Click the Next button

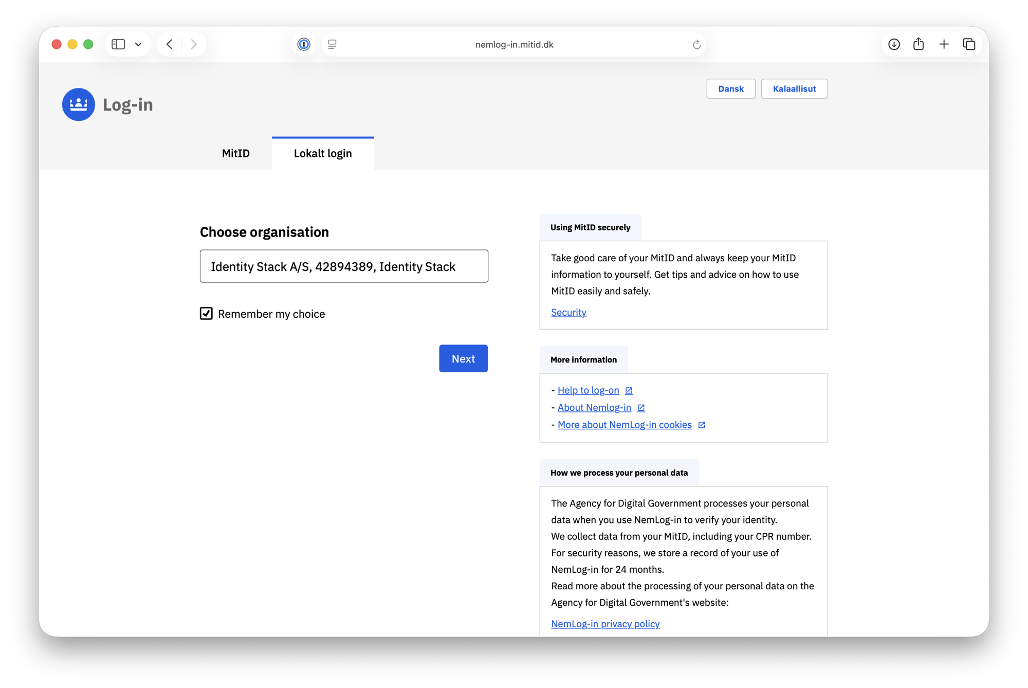coord(463,358)
